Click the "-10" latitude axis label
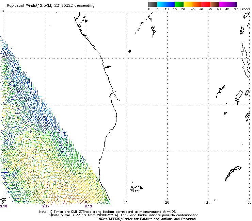Screen dimensions: 252x221 point(3,104)
